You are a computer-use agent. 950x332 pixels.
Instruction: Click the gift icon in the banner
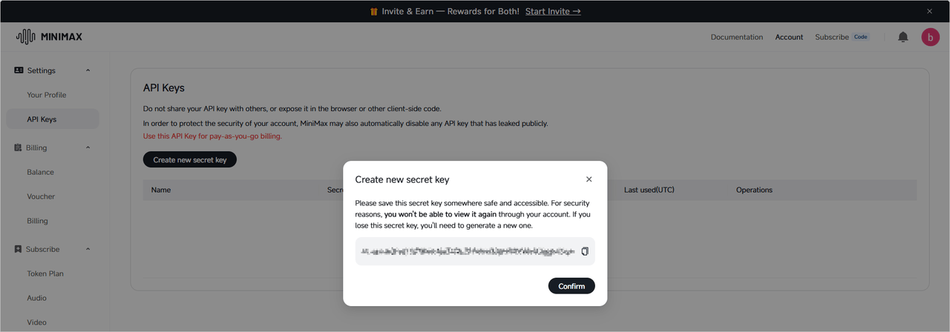point(373,11)
